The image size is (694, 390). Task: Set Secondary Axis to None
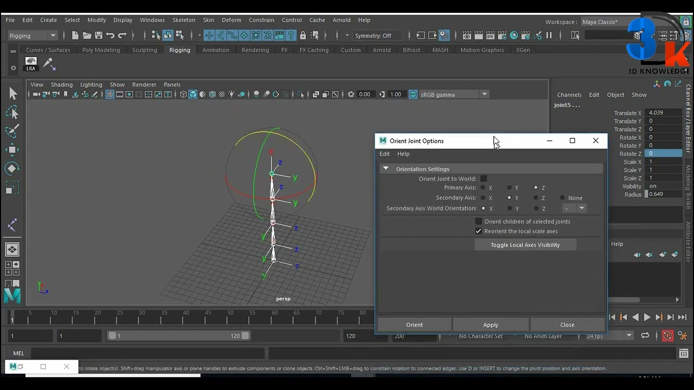[x=562, y=198]
